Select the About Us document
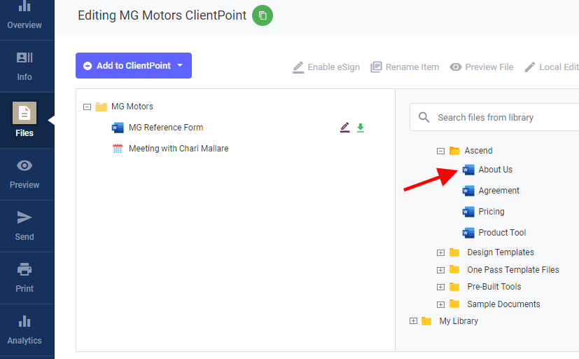Image resolution: width=579 pixels, height=359 pixels. (x=496, y=169)
